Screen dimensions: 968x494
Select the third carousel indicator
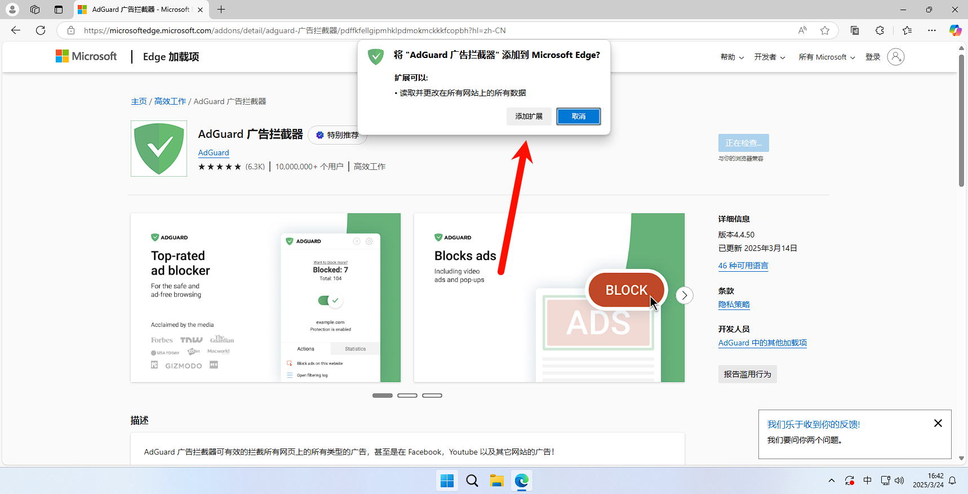coord(432,396)
